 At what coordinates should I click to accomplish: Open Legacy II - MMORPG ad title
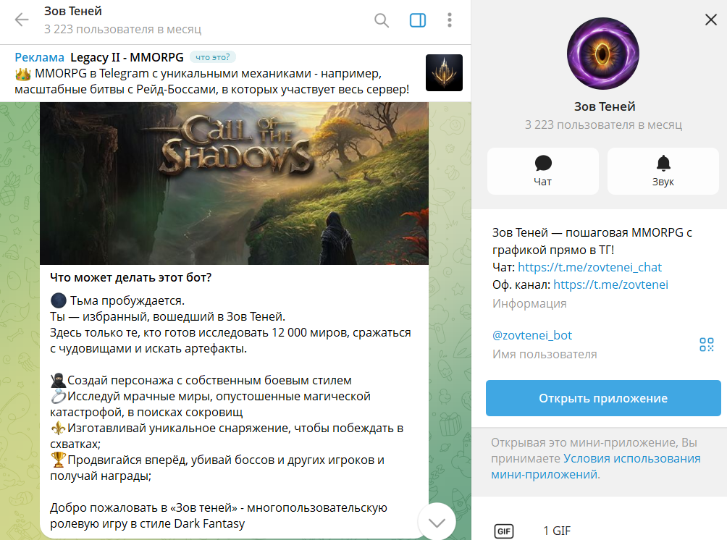[x=127, y=57]
